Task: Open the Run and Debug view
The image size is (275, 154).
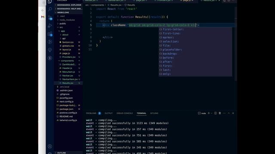Action: coord(50,26)
